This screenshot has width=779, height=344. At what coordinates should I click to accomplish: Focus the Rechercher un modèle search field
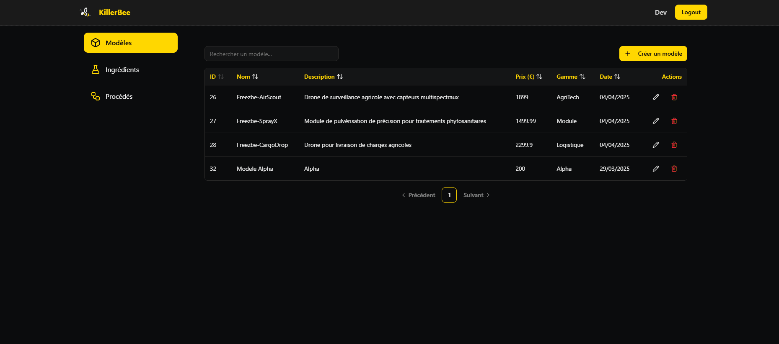coord(271,54)
